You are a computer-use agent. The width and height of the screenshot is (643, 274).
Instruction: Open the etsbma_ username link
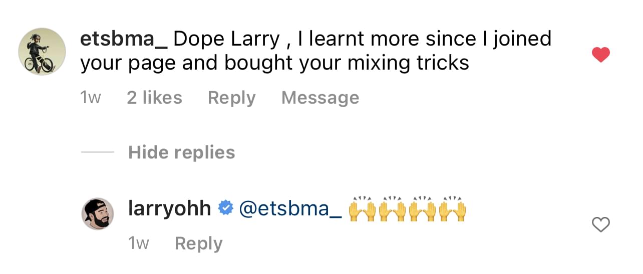point(124,39)
